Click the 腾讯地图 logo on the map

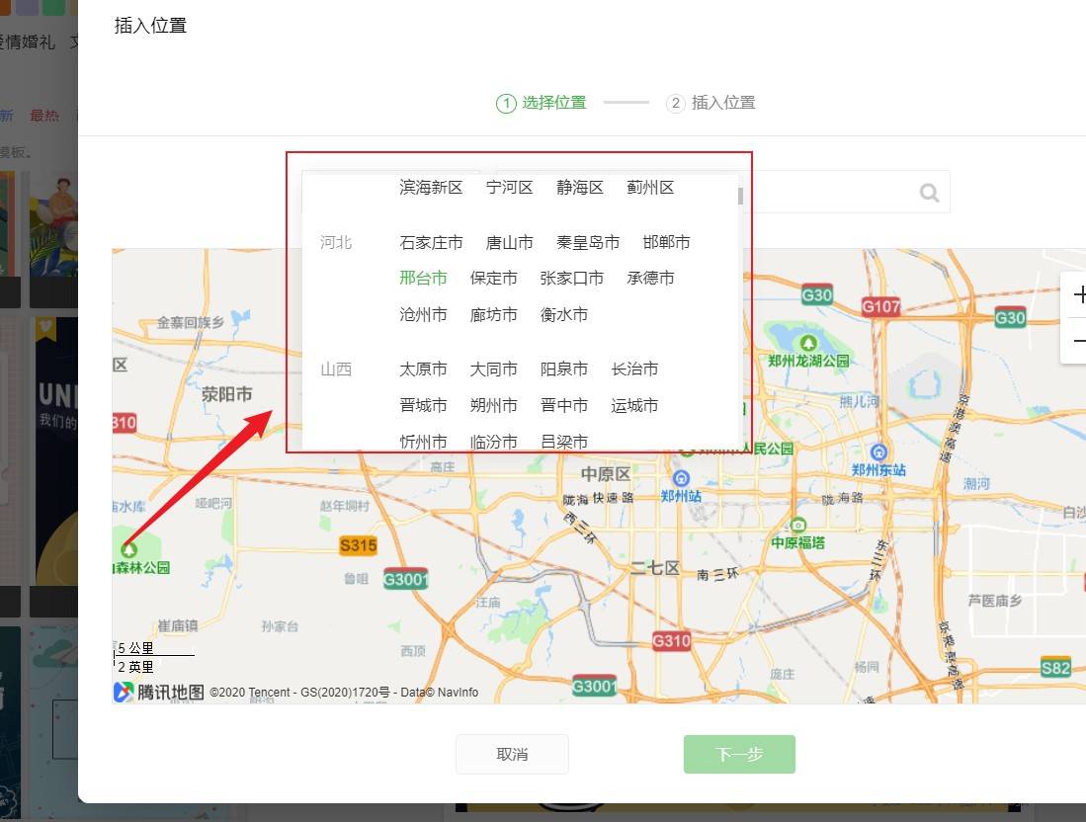(159, 692)
